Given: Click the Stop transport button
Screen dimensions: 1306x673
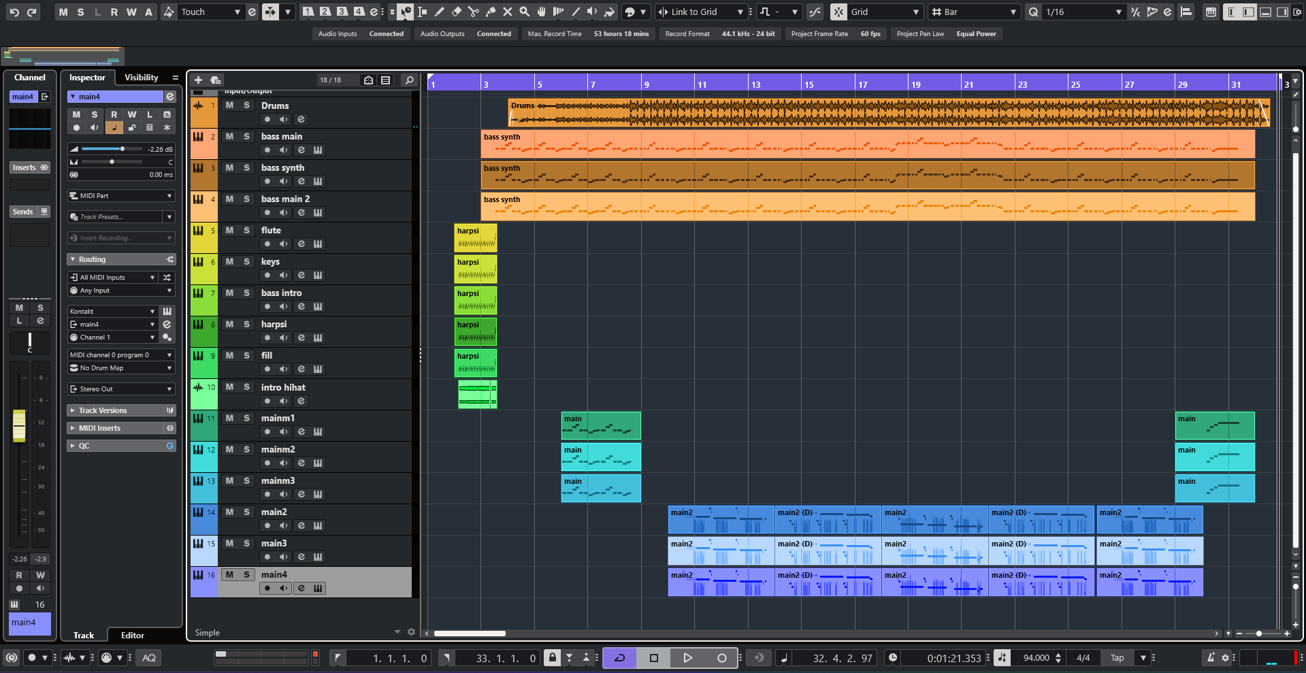Looking at the screenshot, I should [x=654, y=657].
